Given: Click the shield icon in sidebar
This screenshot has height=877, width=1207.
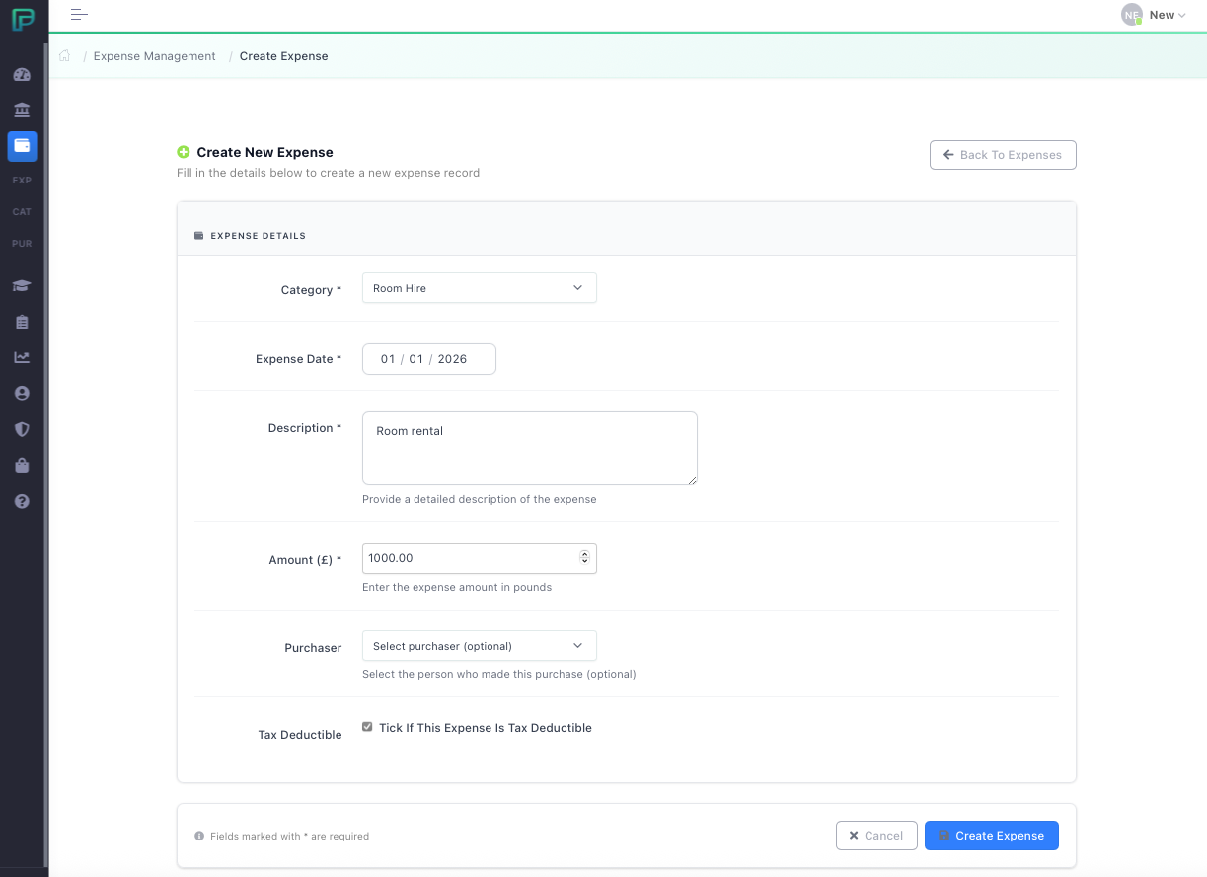Looking at the screenshot, I should (22, 429).
